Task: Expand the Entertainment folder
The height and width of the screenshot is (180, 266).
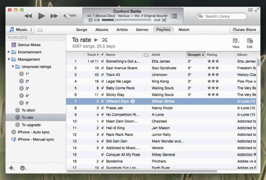Action: coord(9,52)
